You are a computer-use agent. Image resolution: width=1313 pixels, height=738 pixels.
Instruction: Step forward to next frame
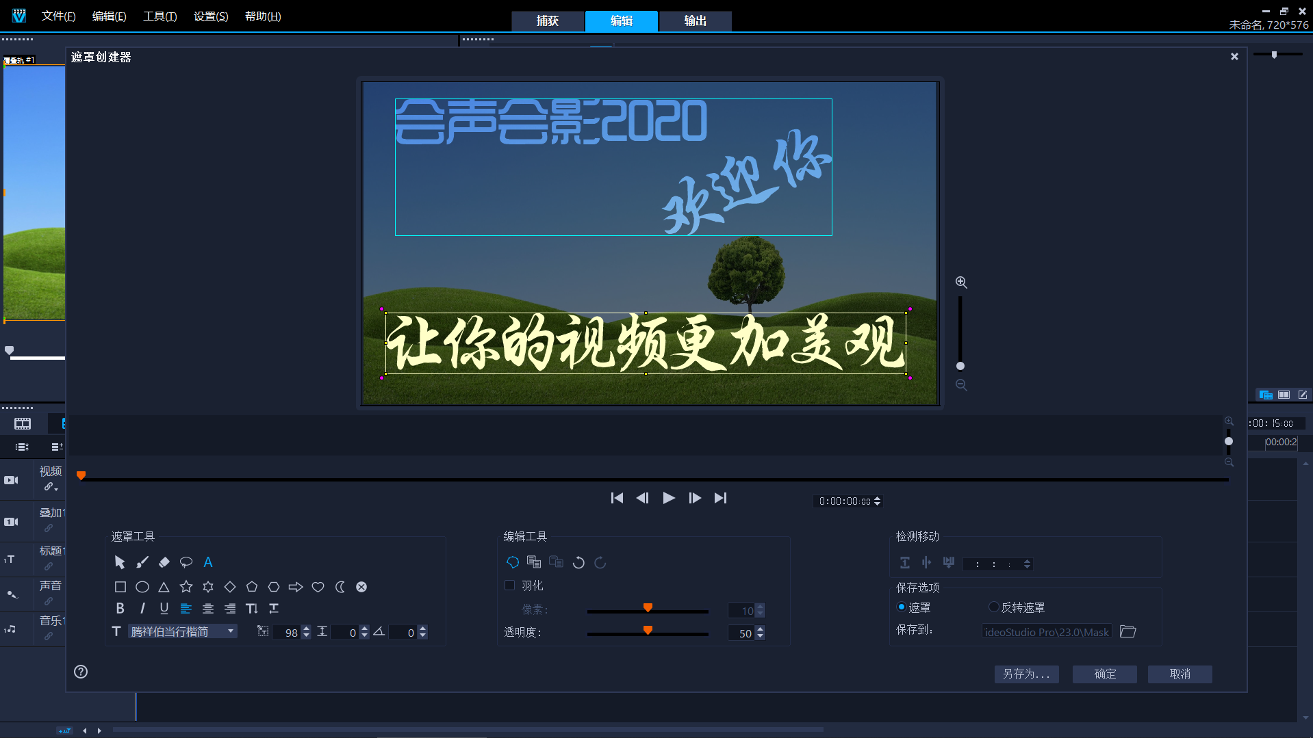pyautogui.click(x=695, y=498)
